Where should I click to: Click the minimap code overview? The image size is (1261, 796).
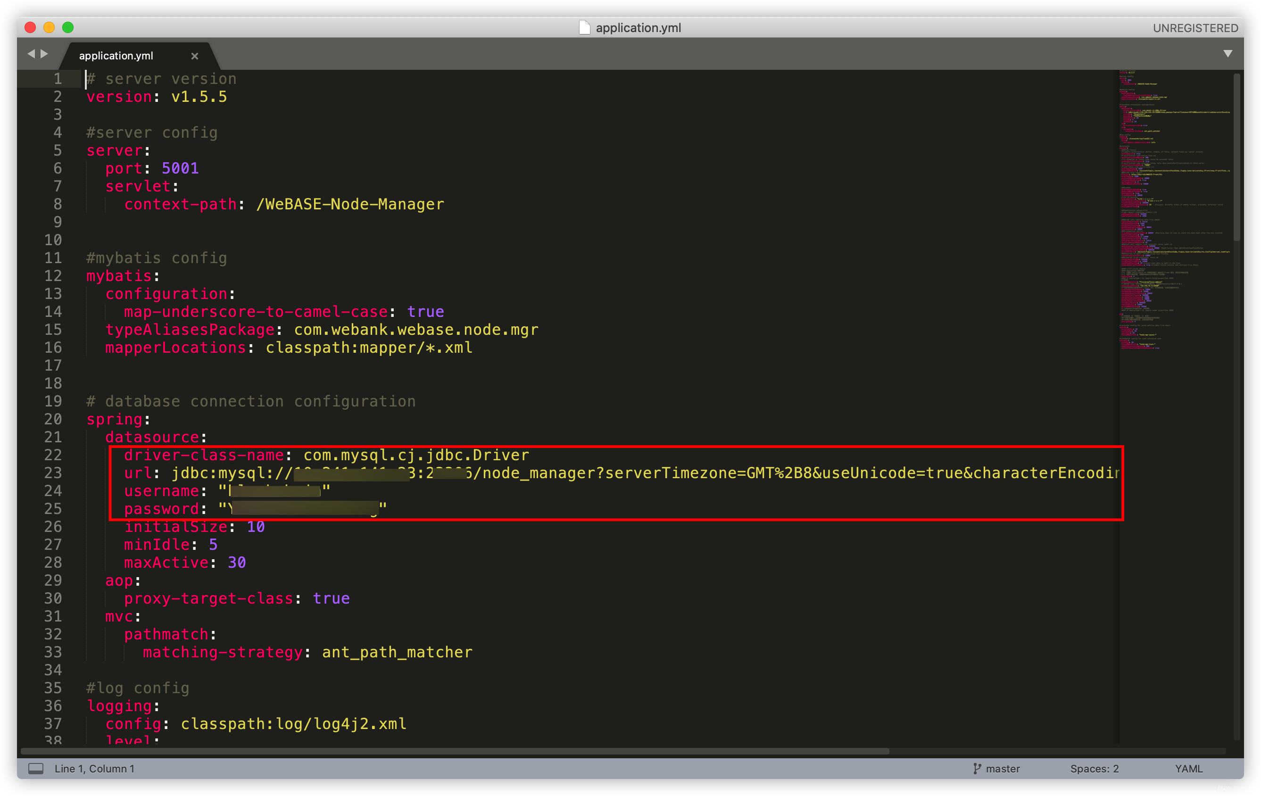click(1175, 209)
